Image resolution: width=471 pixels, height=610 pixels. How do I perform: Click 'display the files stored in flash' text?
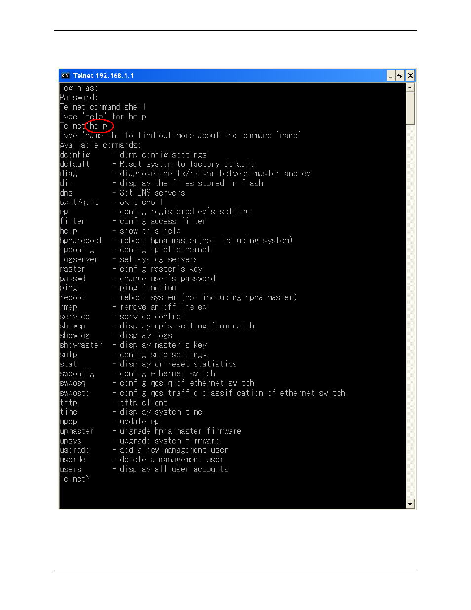(x=192, y=183)
